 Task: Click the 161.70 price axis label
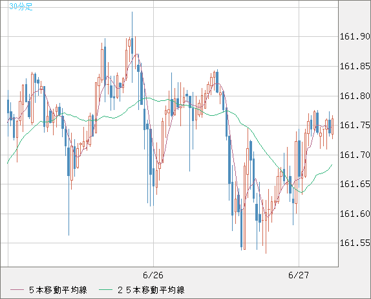pyautogui.click(x=355, y=155)
